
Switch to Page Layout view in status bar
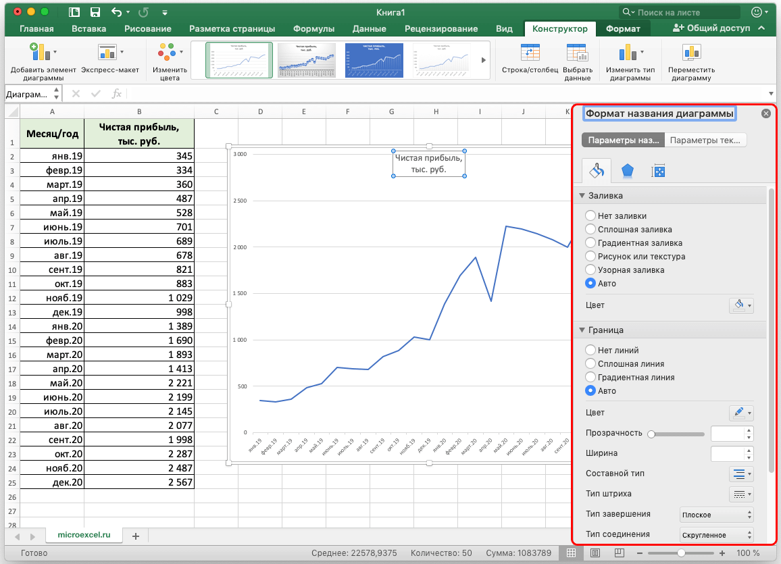(x=595, y=553)
